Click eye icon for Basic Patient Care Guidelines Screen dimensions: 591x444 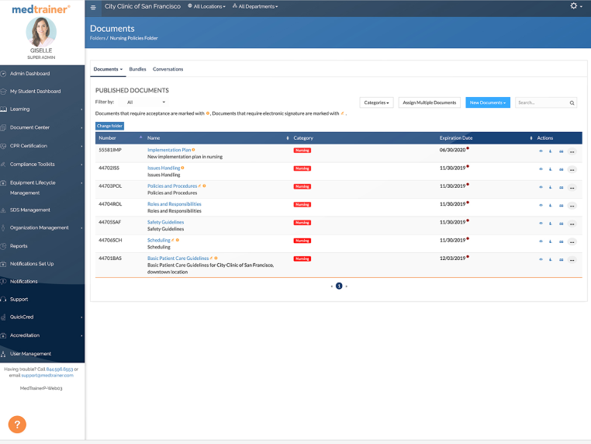click(541, 259)
